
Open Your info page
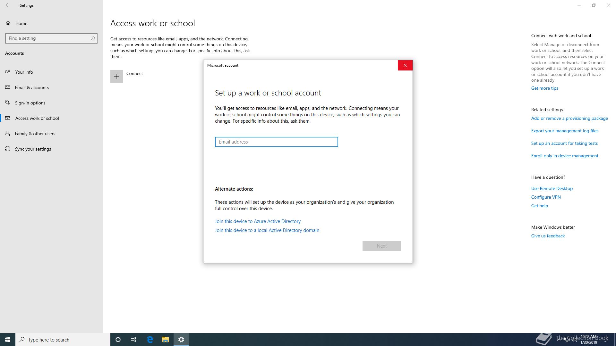(x=51, y=72)
